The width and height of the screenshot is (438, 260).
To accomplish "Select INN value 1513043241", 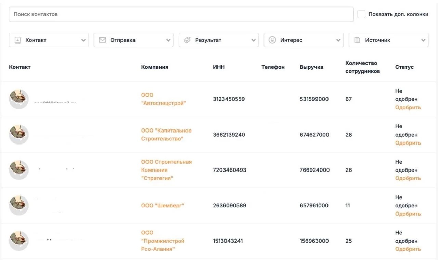I will (x=228, y=241).
